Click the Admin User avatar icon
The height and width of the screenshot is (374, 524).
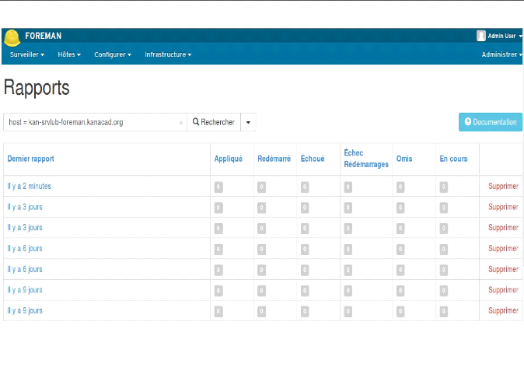pyautogui.click(x=481, y=36)
